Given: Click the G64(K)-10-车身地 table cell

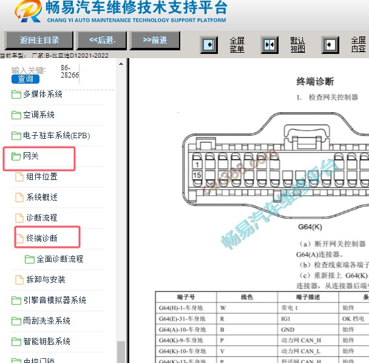Looking at the screenshot, I should click(x=186, y=351).
